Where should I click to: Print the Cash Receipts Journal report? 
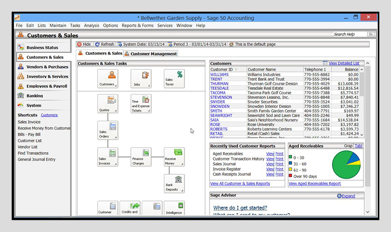279,174
